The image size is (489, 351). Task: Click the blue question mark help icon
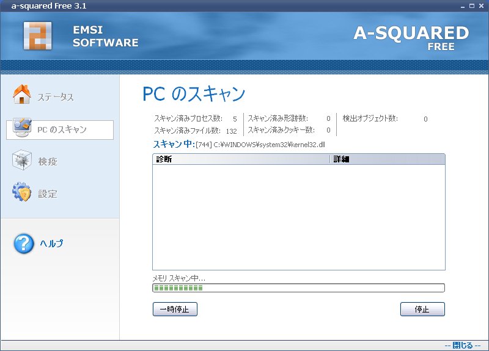point(24,244)
